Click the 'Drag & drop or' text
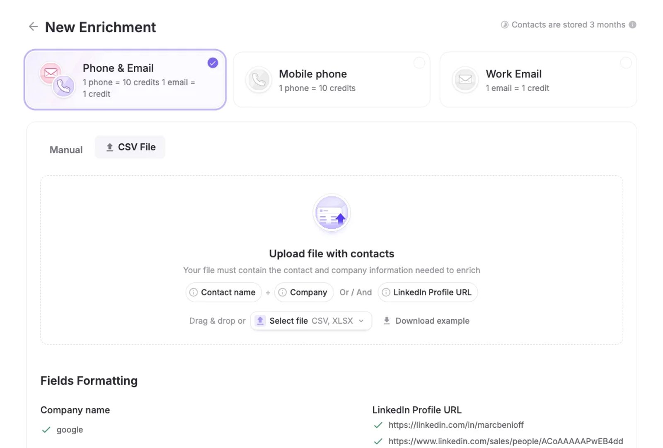The width and height of the screenshot is (663, 448). tap(217, 321)
